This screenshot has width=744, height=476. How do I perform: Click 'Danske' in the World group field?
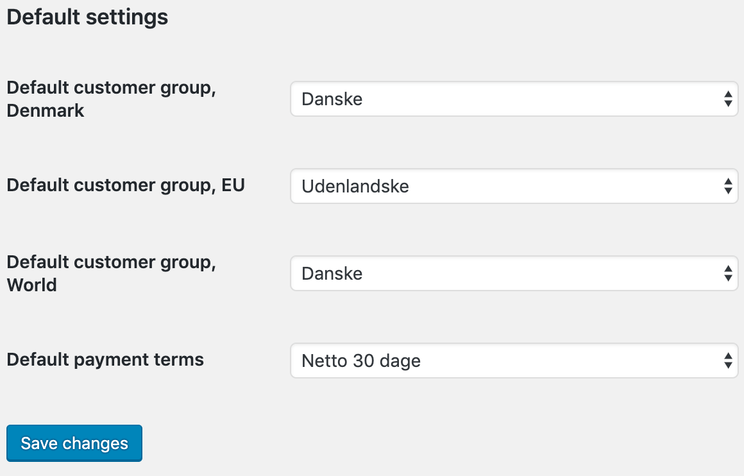pyautogui.click(x=332, y=274)
